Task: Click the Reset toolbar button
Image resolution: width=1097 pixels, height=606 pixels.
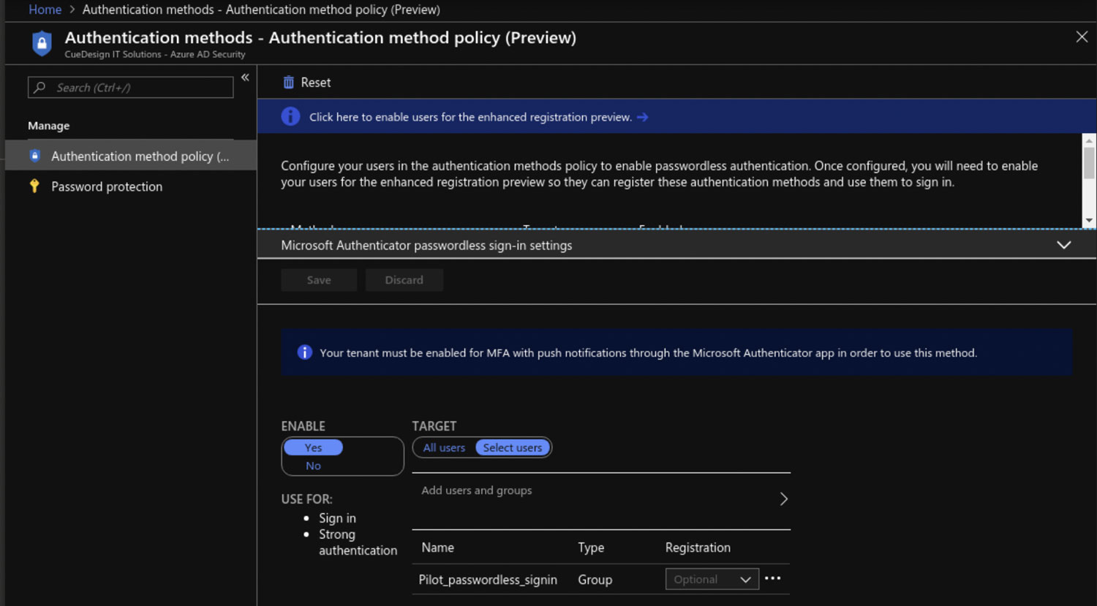Action: 306,83
